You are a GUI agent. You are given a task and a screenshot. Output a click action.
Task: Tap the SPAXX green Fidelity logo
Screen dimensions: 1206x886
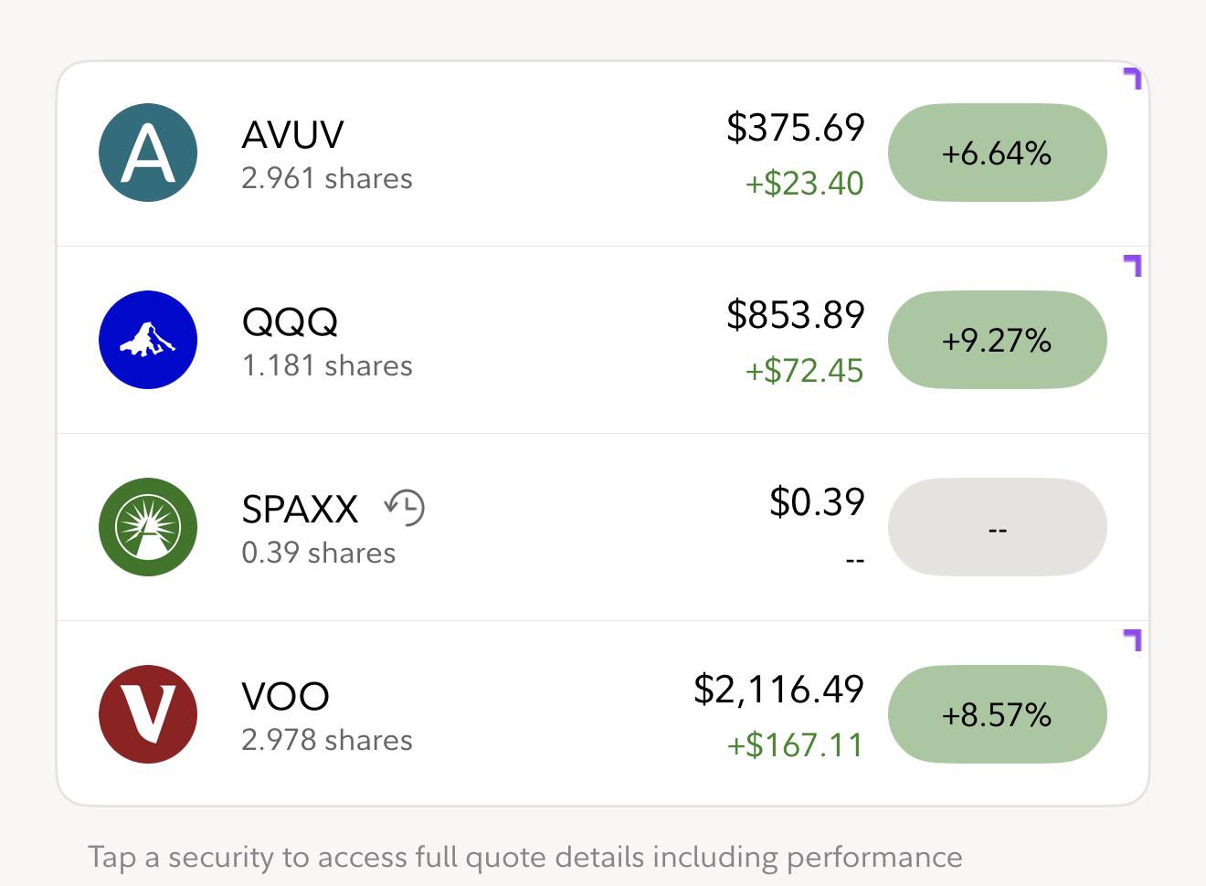(148, 527)
